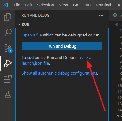122x121 pixels.
Task: Open the View menu
Action: (63, 5)
